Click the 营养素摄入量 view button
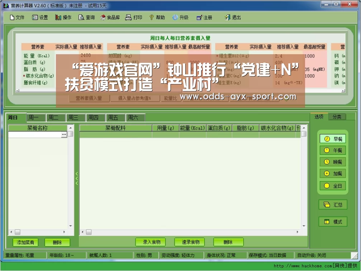 pyautogui.click(x=89, y=98)
